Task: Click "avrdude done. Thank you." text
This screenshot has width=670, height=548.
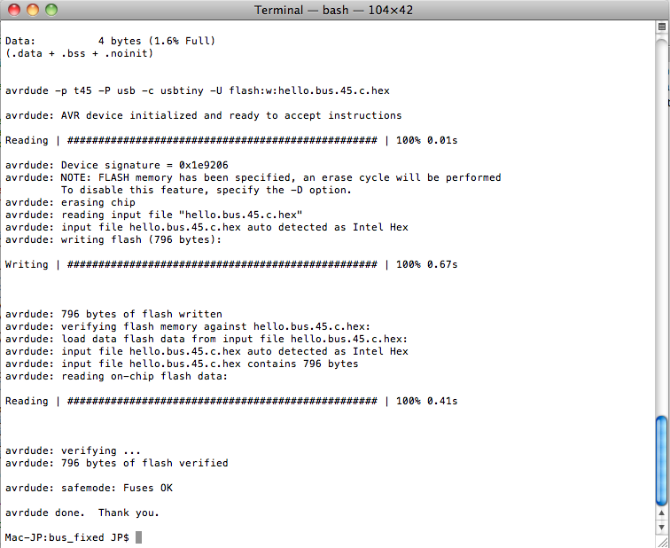Action: [84, 513]
